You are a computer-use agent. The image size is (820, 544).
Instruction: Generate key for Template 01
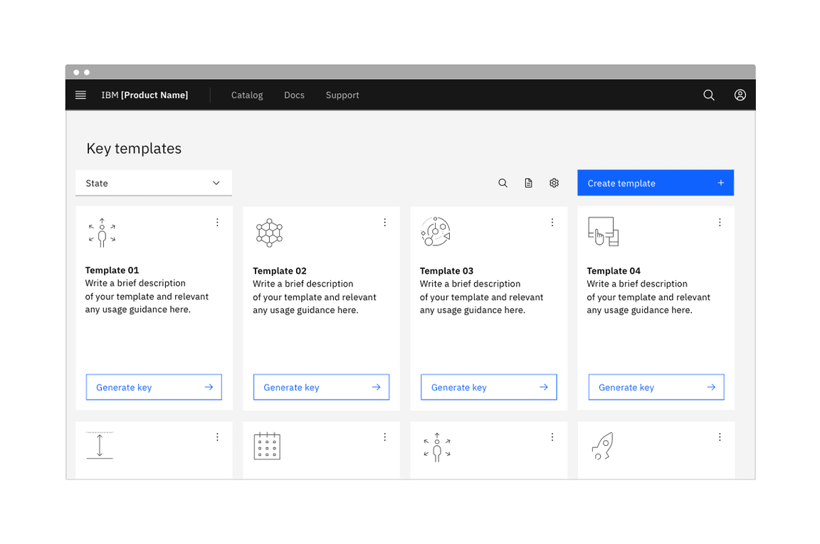point(154,388)
